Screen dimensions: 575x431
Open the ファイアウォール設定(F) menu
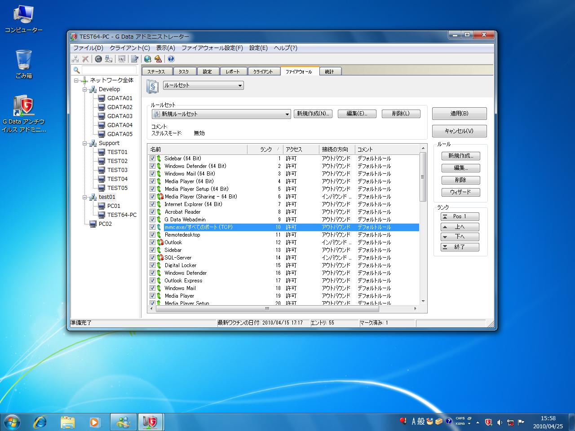pos(212,48)
